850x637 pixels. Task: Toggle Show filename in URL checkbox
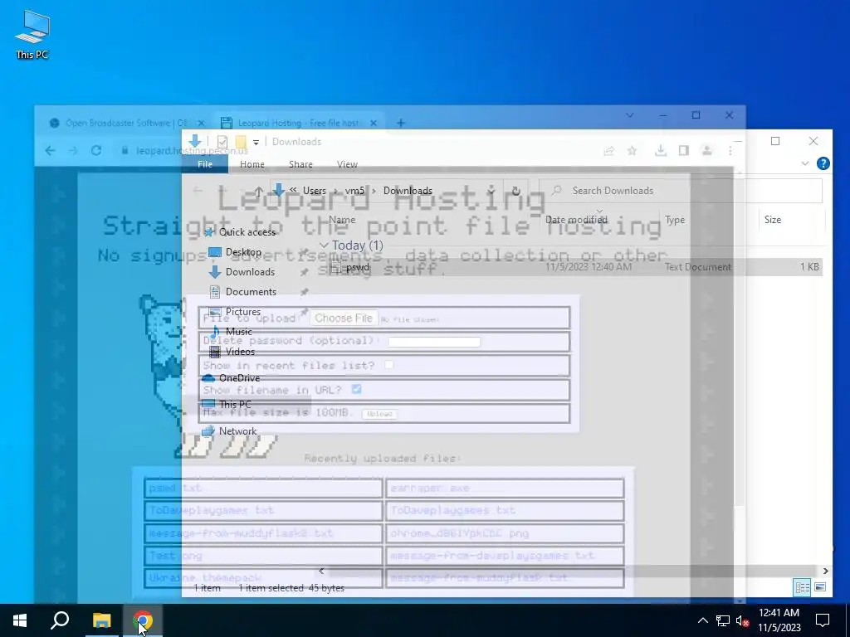(356, 390)
